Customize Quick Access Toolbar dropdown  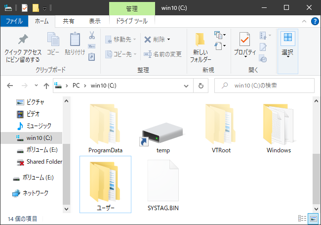44,8
